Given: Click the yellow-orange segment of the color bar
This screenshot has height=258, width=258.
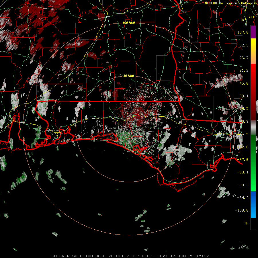Looking at the screenshot, I should [253, 51].
